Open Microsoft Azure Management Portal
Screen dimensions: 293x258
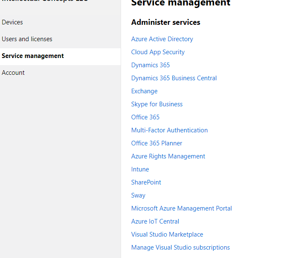[x=181, y=208]
